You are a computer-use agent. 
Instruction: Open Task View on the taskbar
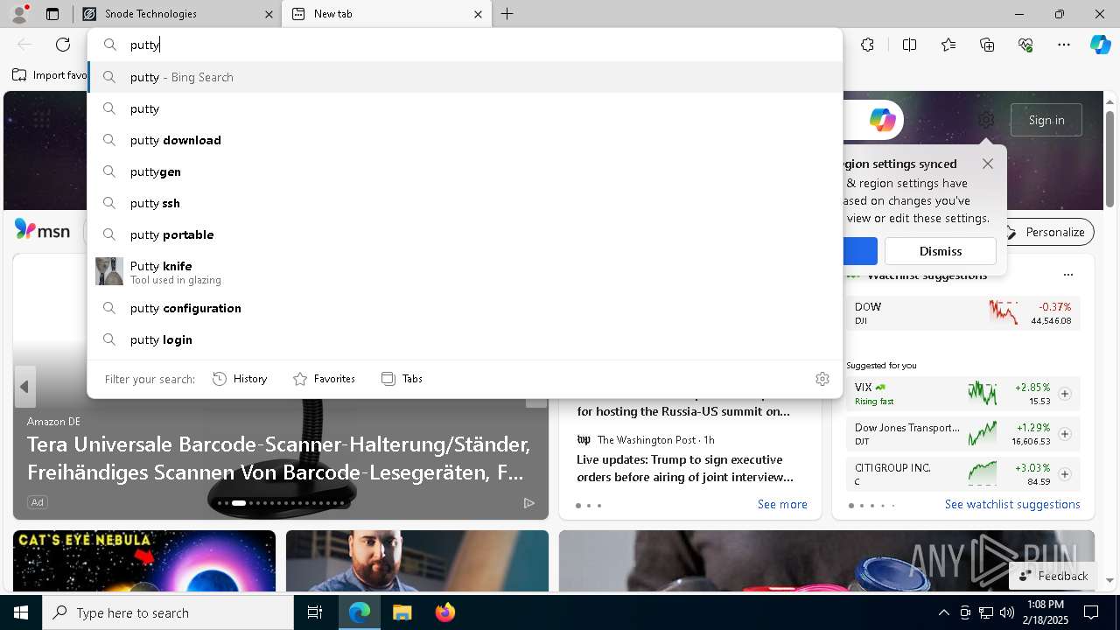point(315,612)
